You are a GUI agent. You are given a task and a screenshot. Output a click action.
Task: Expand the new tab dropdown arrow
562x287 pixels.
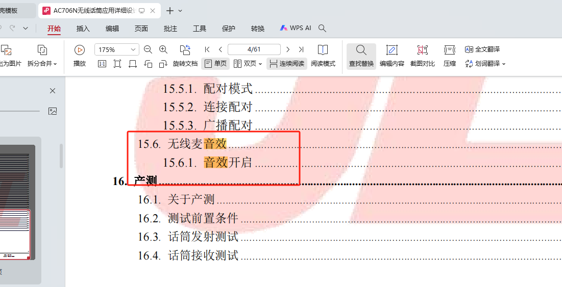point(180,11)
